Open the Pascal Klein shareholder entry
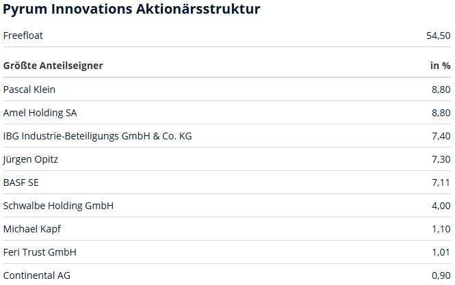This screenshot has width=455, height=285. 29,90
